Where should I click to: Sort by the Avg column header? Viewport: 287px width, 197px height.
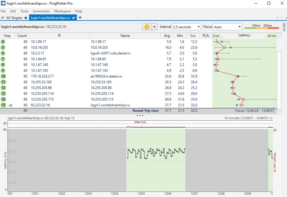pos(167,36)
